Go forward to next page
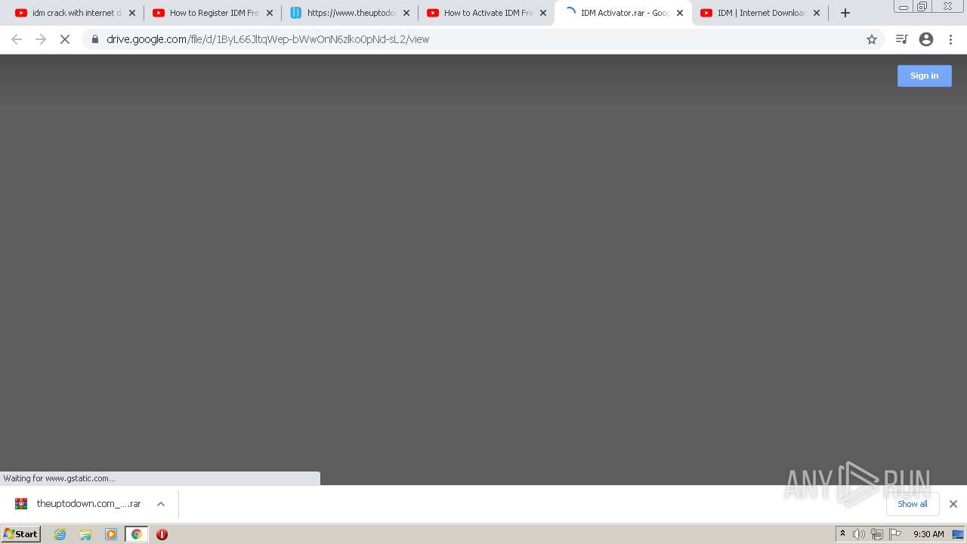The image size is (967, 544). [41, 39]
